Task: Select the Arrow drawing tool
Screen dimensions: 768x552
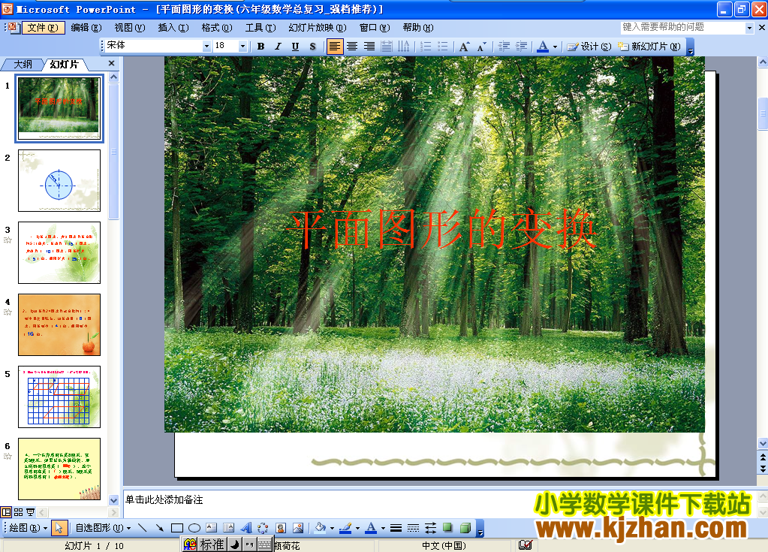Action: click(x=159, y=528)
